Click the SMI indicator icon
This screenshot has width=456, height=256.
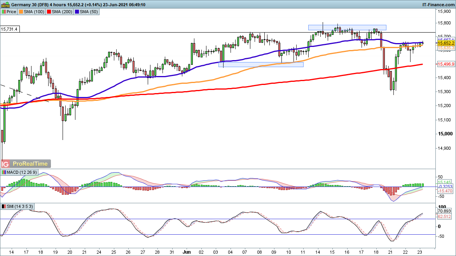pyautogui.click(x=4, y=206)
